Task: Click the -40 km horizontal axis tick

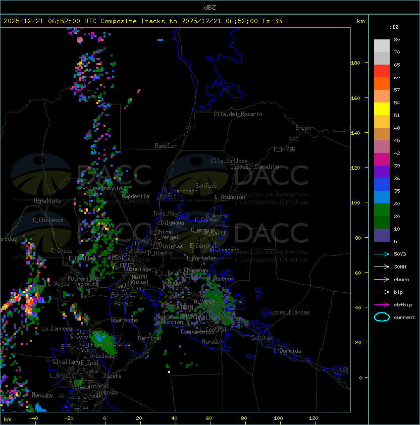Action: click(33, 418)
